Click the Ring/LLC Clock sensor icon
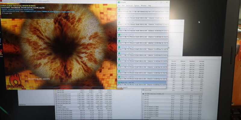The height and width of the screenshot is (120, 241). click(56, 107)
